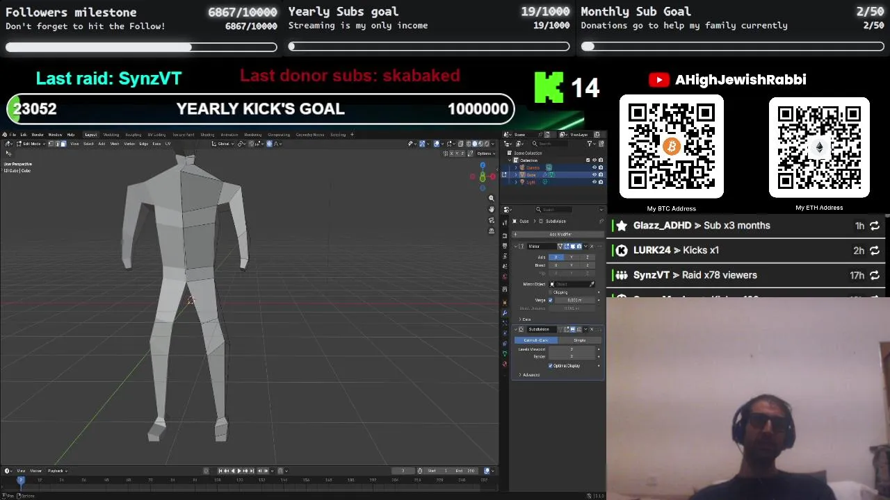
Task: Select edge selection mode icon
Action: tap(57, 144)
